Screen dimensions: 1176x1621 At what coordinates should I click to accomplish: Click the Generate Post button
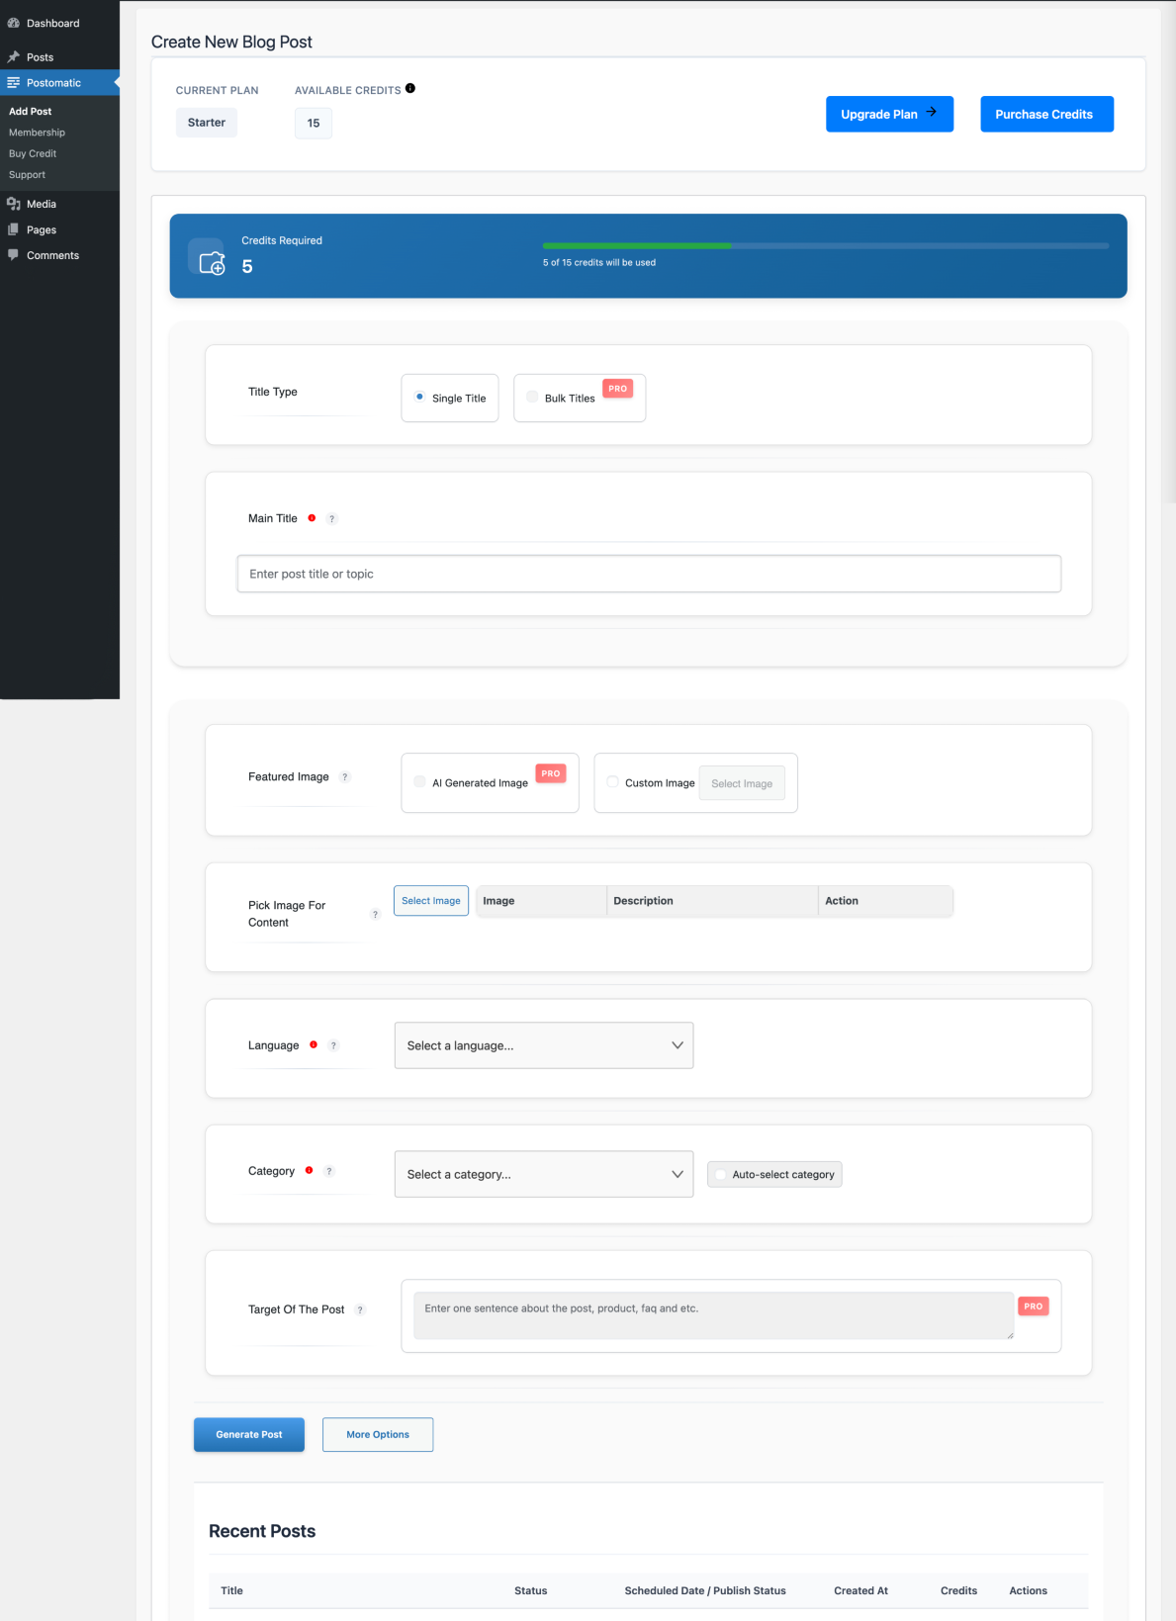tap(249, 1434)
